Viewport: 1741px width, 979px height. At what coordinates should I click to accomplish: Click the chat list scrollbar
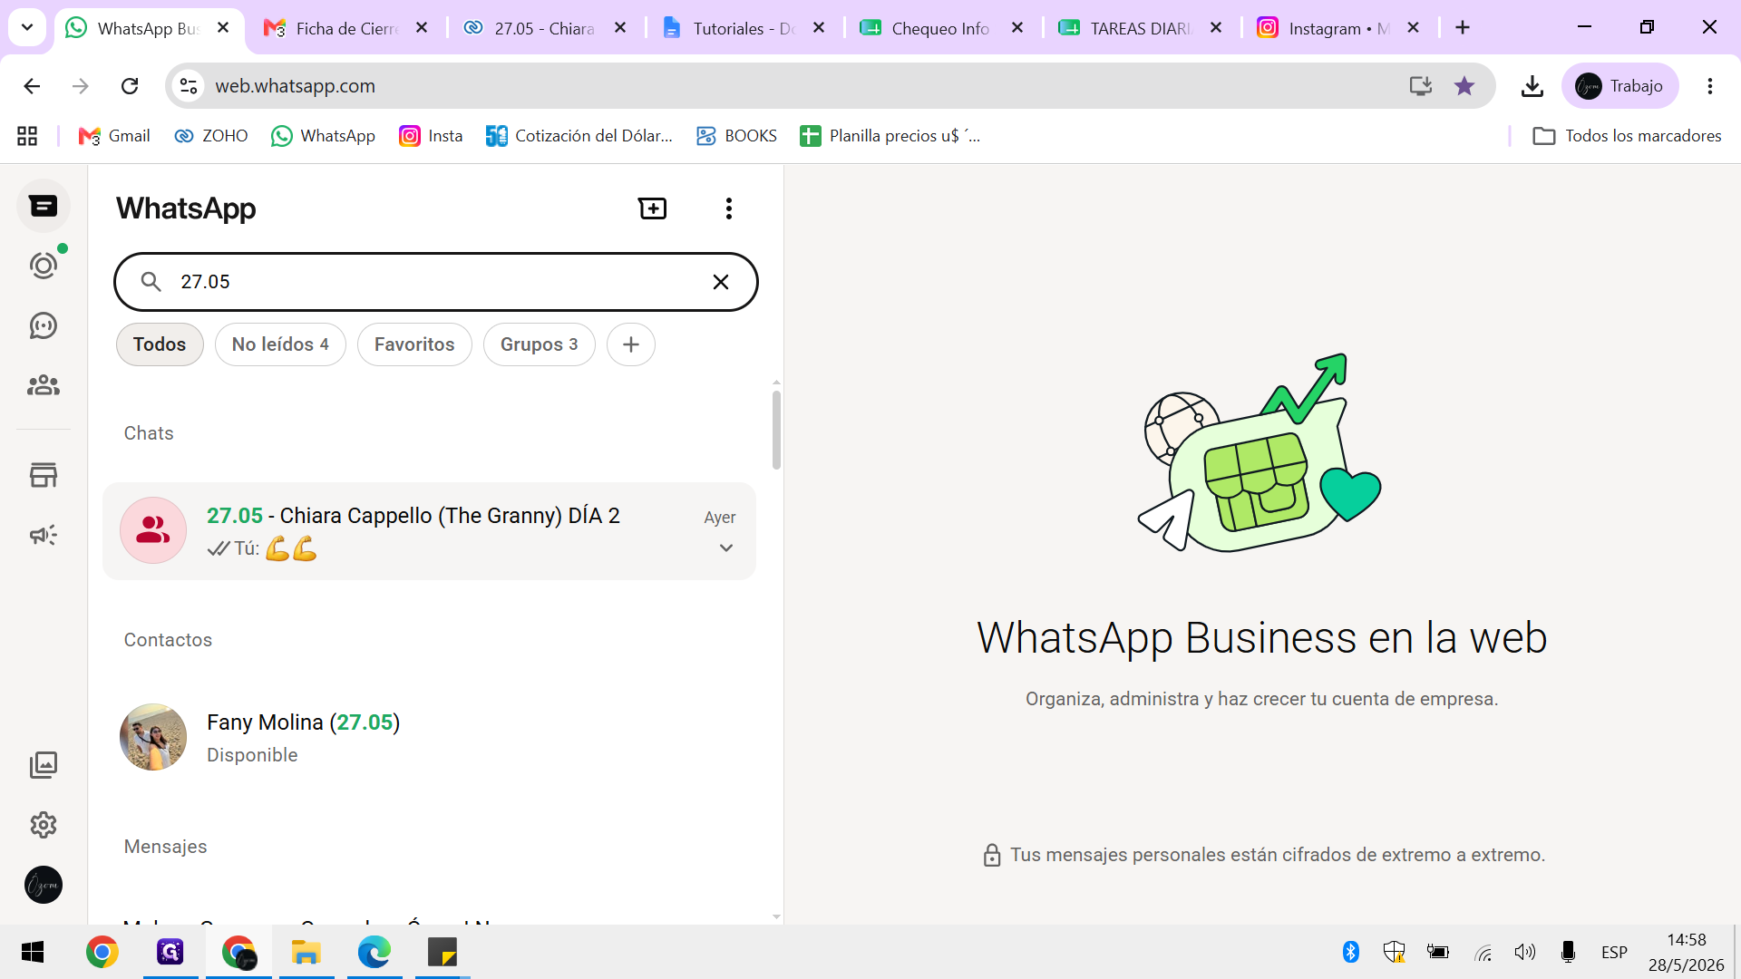tap(776, 430)
